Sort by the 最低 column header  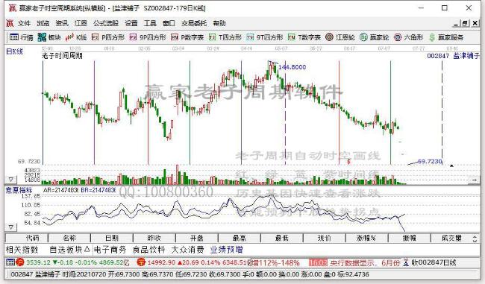pyautogui.click(x=282, y=238)
